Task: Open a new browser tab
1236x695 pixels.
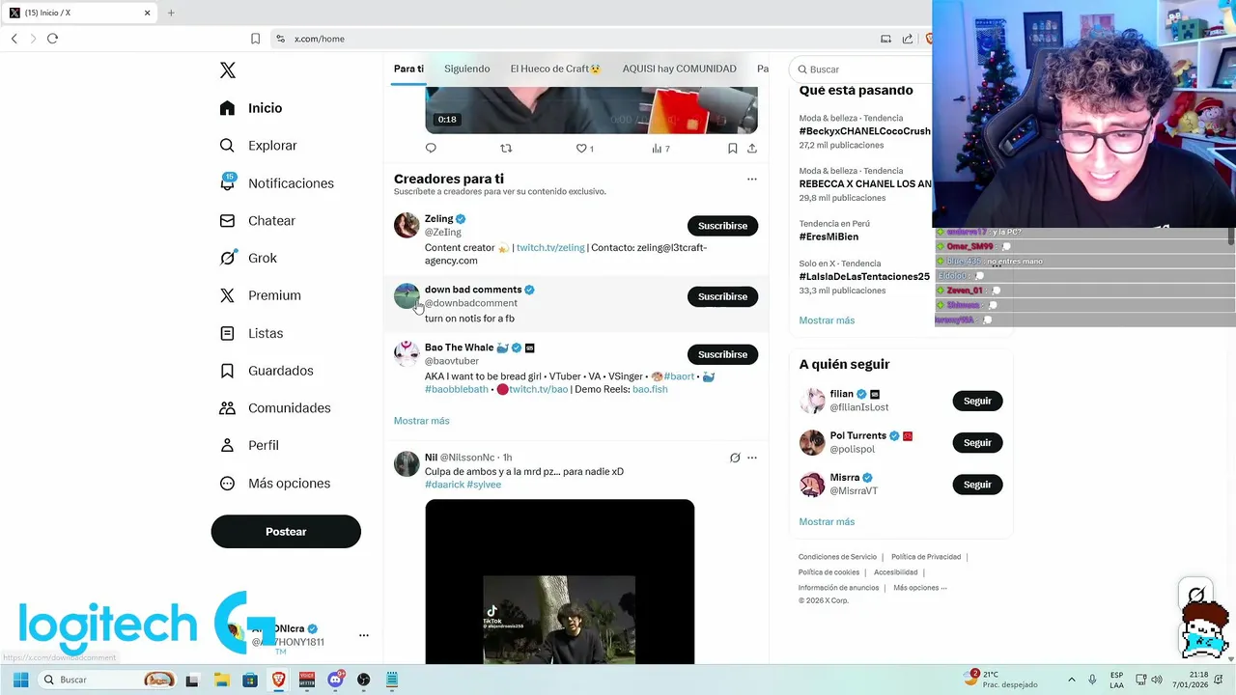Action: (171, 13)
